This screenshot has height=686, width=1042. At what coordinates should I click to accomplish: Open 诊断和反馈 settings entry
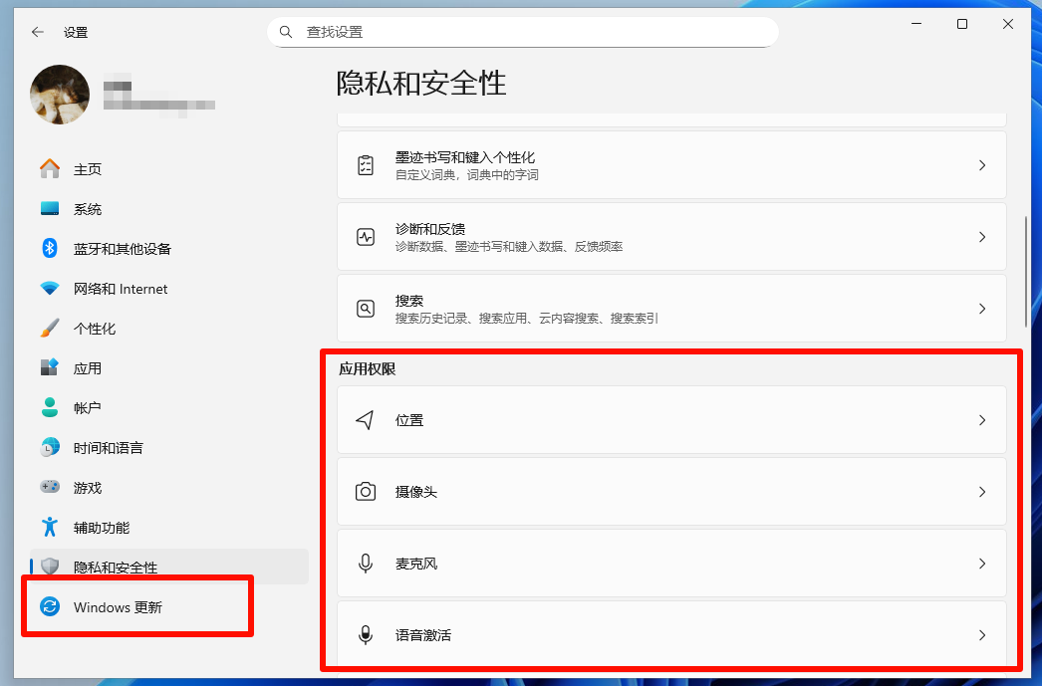click(x=671, y=236)
